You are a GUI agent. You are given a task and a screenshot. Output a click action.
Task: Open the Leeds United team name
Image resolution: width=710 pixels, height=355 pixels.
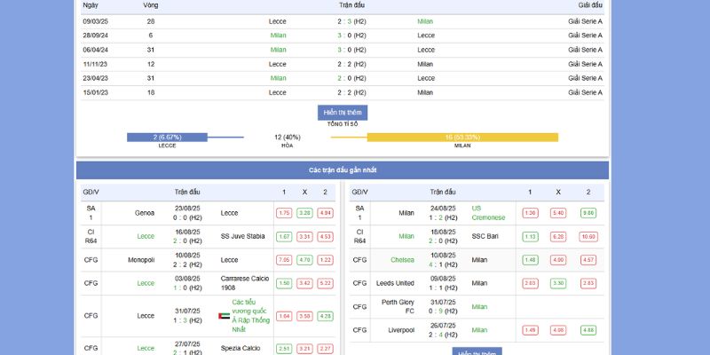click(395, 283)
